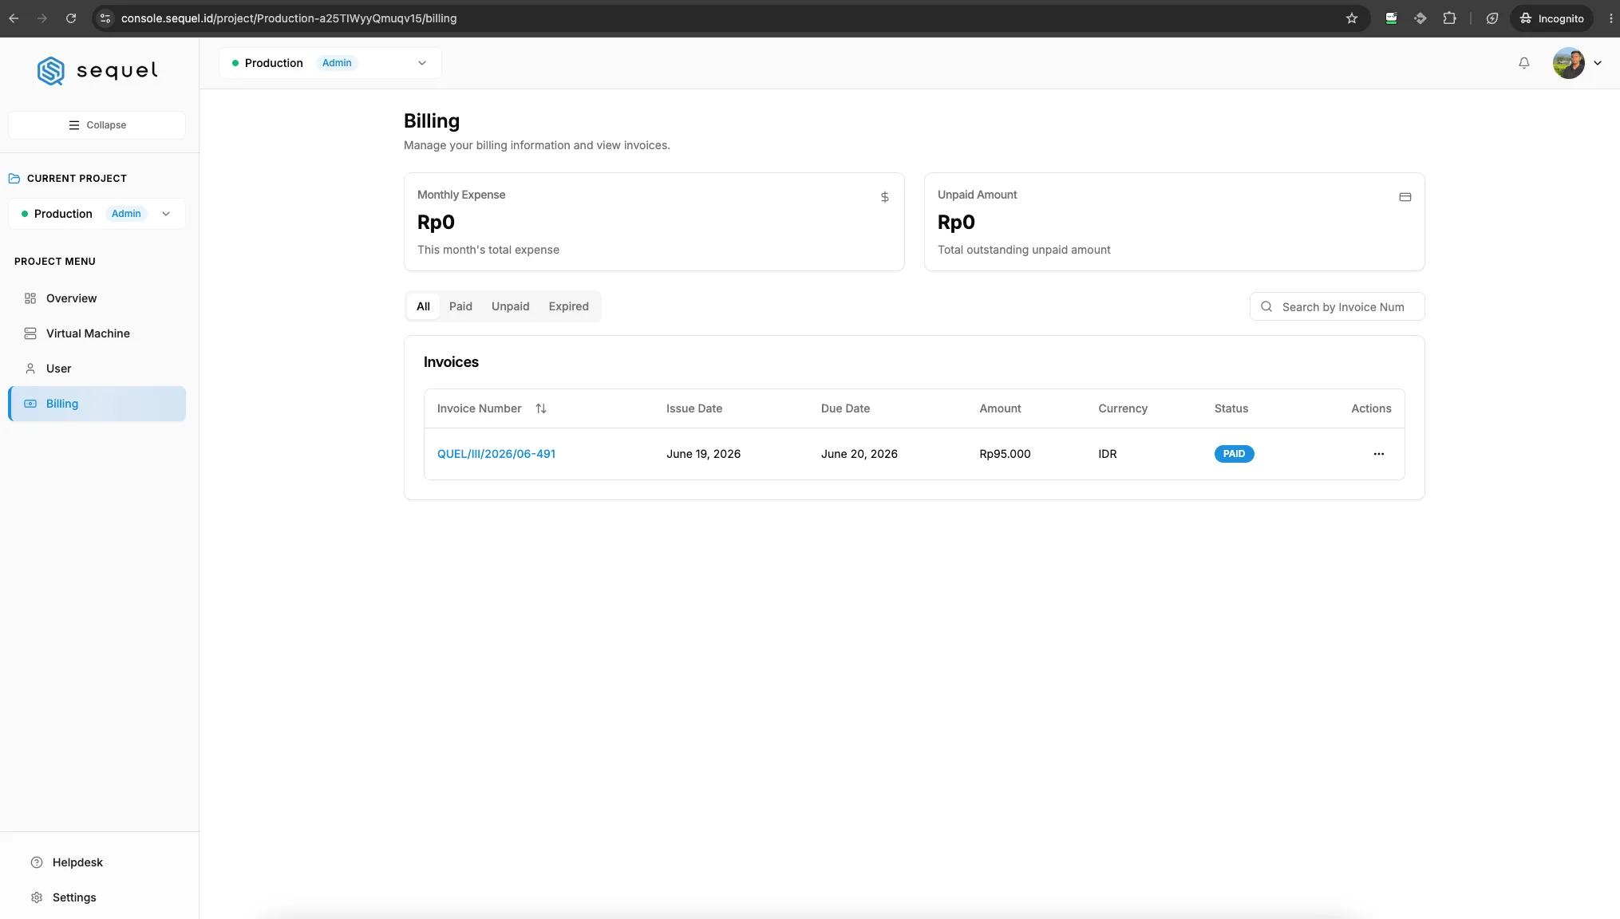The width and height of the screenshot is (1620, 919).
Task: Open browser extensions puzzle icon
Action: (x=1449, y=18)
